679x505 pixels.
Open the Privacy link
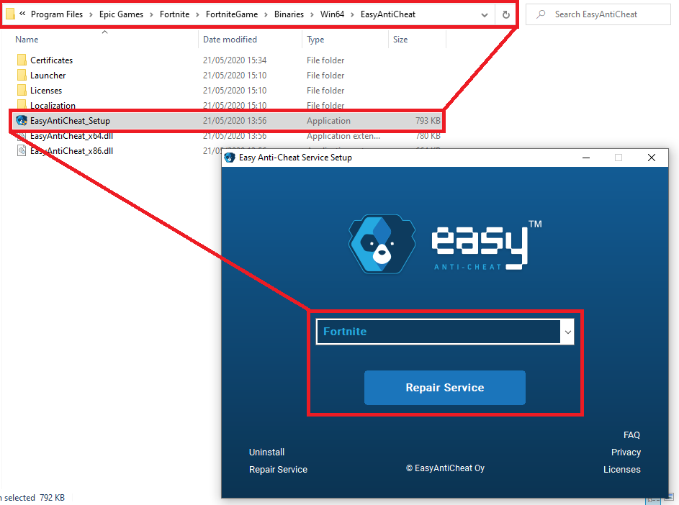(626, 452)
